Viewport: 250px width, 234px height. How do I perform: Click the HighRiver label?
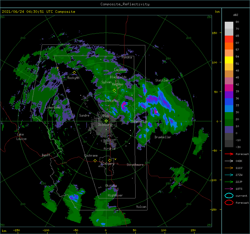point(115,195)
